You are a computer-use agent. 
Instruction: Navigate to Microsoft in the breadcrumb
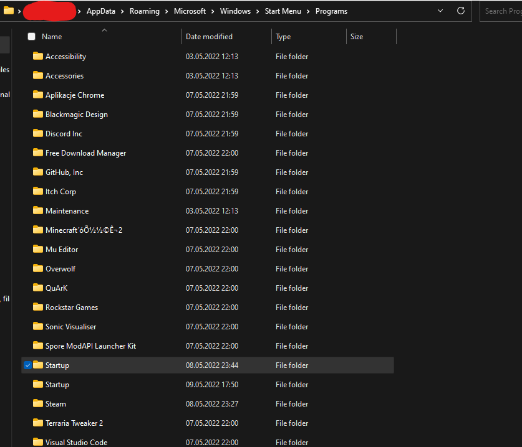pos(190,11)
